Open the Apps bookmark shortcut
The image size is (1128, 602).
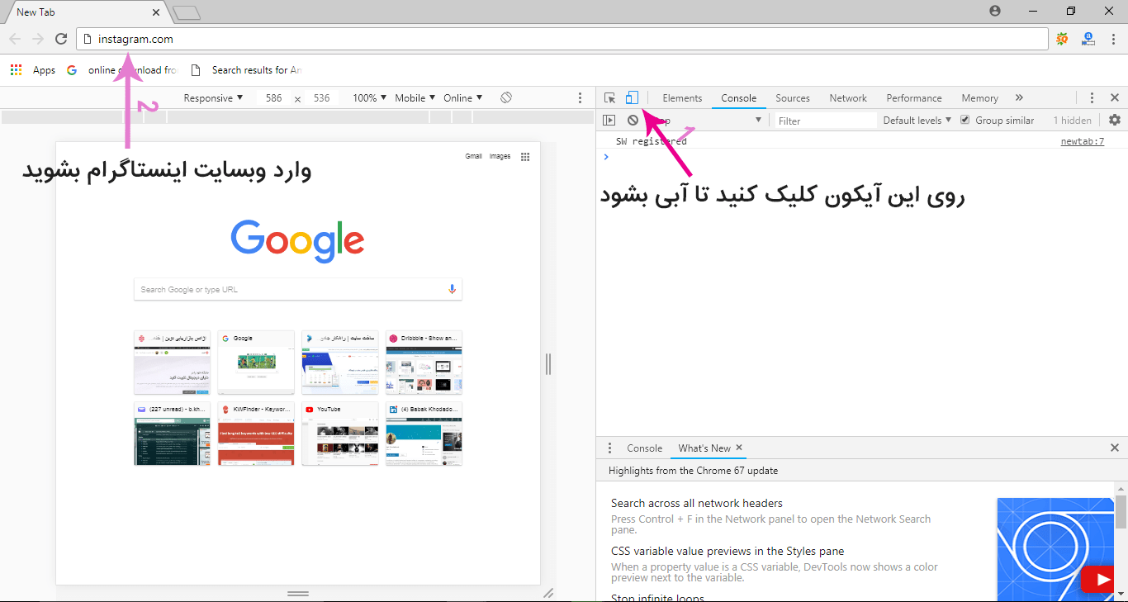coord(33,70)
